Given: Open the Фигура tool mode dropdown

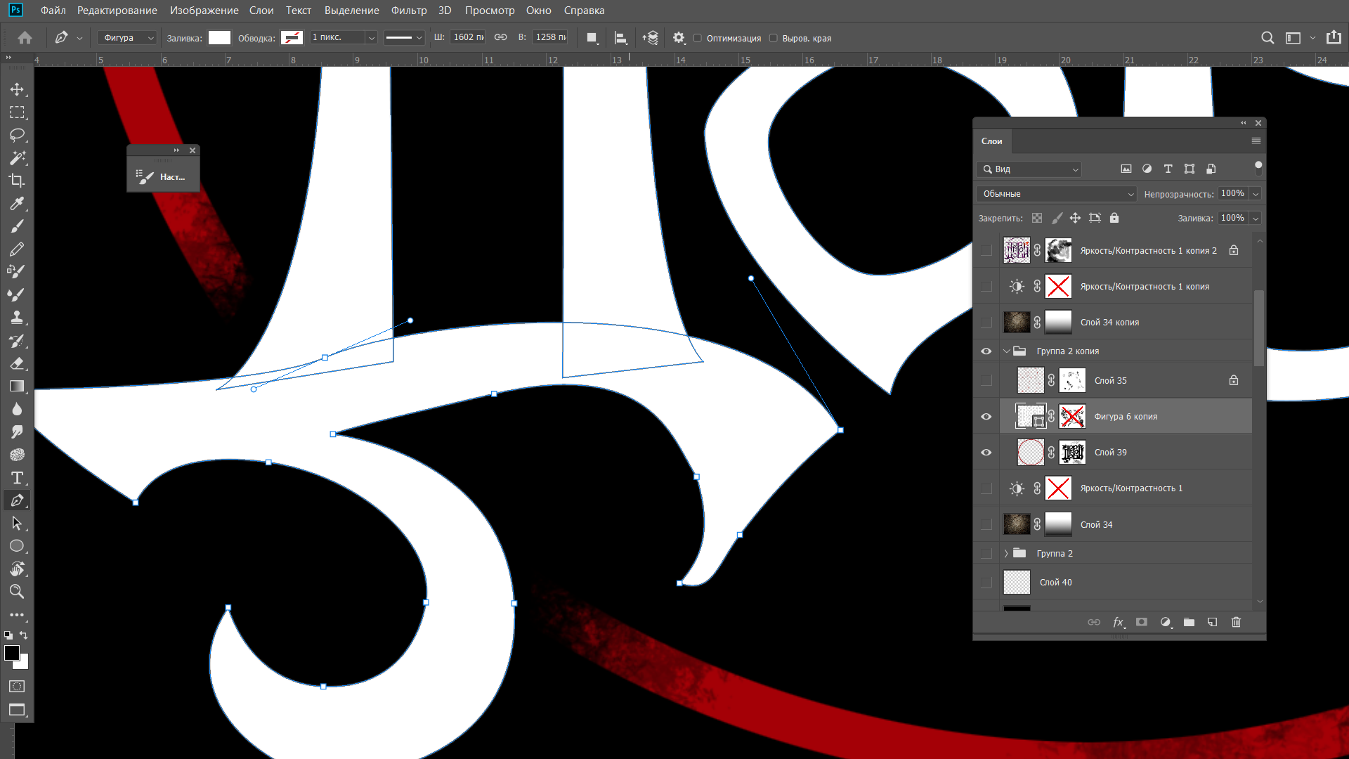Looking at the screenshot, I should tap(127, 38).
